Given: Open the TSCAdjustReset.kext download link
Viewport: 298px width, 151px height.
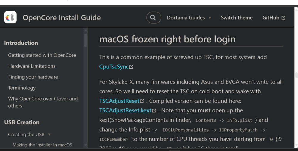Looking at the screenshot, I should pos(125,110).
